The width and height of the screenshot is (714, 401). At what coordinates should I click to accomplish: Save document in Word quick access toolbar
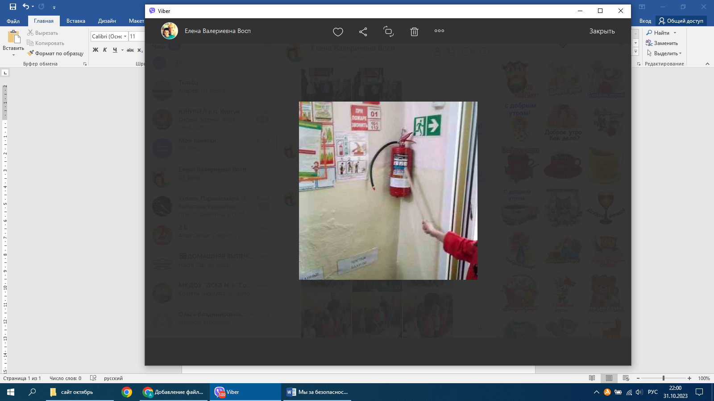[12, 7]
